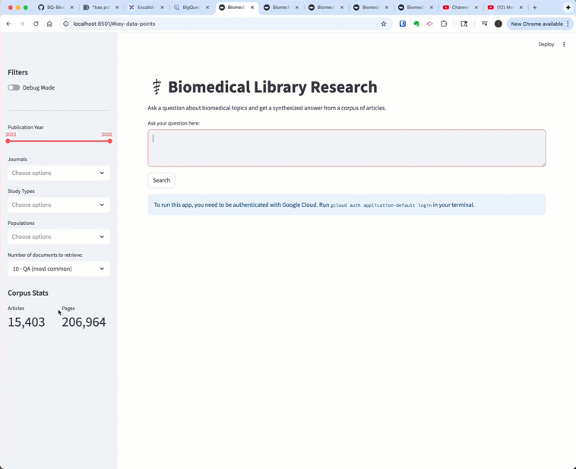Screen dimensions: 576x469
Task: Open the Chrome profile avatar
Action: (498, 24)
